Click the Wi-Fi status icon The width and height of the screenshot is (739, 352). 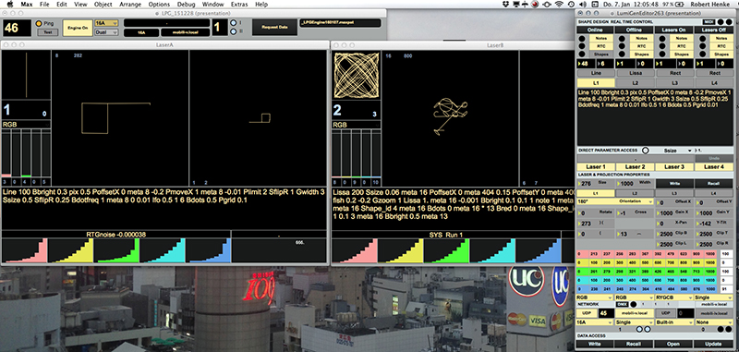559,5
